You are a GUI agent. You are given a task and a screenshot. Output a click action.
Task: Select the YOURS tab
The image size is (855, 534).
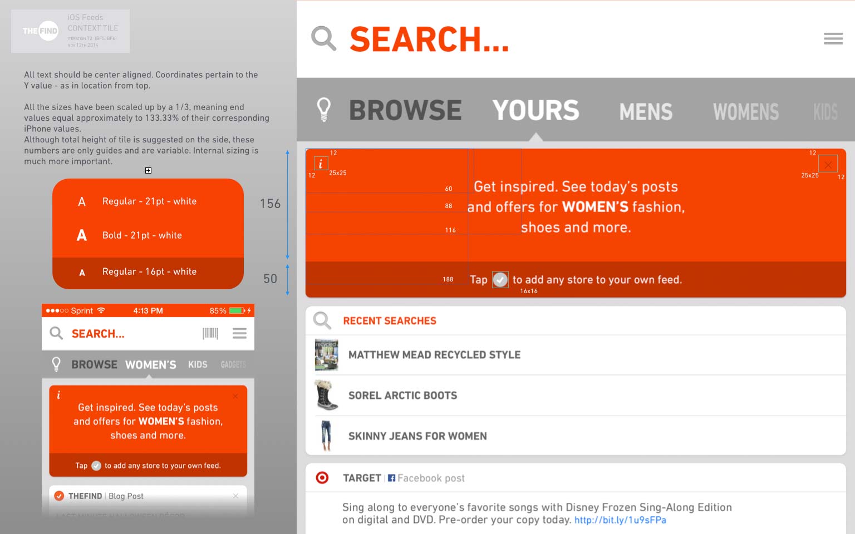[x=535, y=110]
